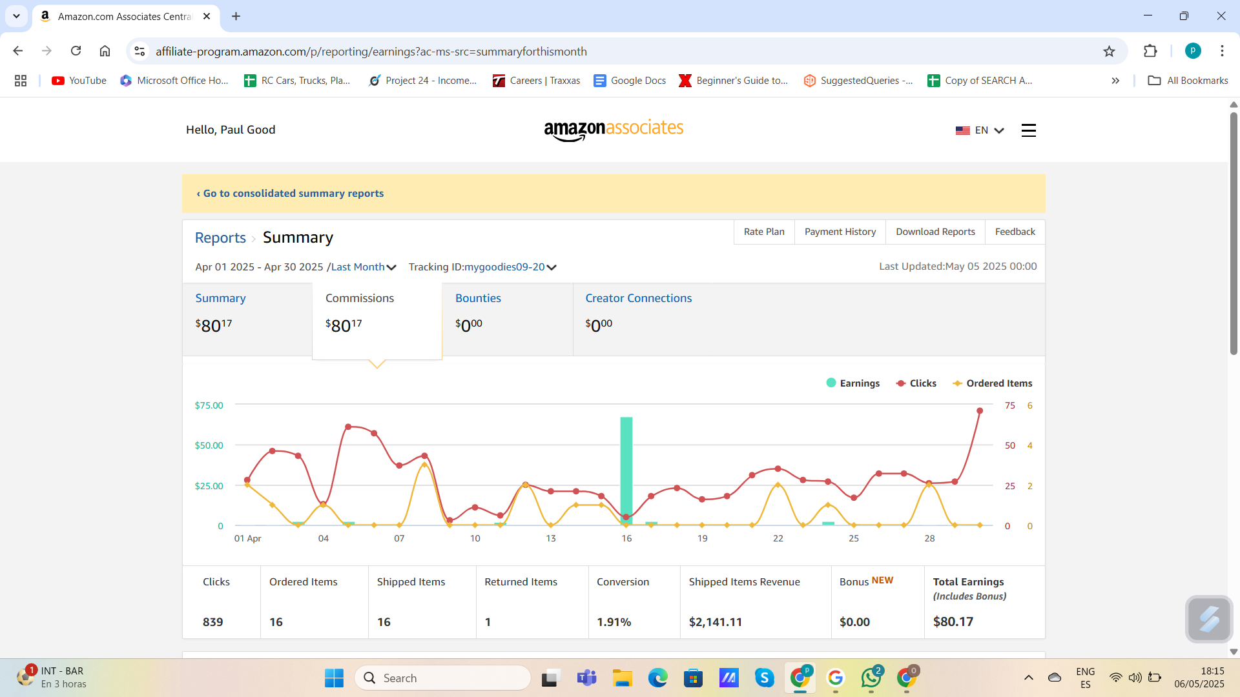
Task: Toggle the Clicks series in chart legend
Action: (x=916, y=383)
